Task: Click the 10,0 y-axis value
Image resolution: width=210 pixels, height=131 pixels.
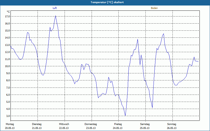Action: click(8, 66)
